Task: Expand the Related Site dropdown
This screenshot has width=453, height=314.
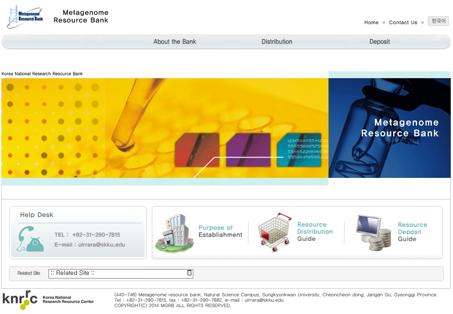Action: [x=121, y=273]
